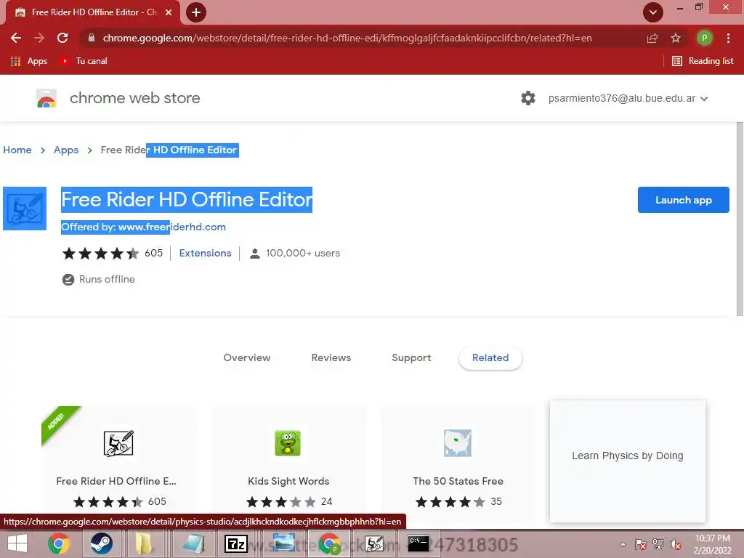This screenshot has width=744, height=558.
Task: Show hidden system tray icons
Action: coord(623,544)
